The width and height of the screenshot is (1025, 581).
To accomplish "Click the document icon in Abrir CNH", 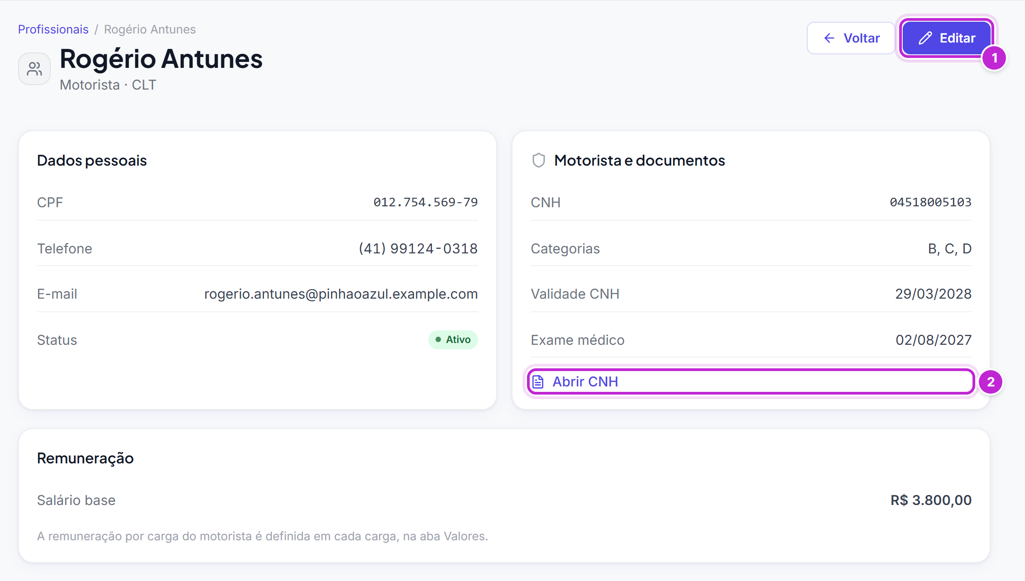I will click(x=538, y=382).
